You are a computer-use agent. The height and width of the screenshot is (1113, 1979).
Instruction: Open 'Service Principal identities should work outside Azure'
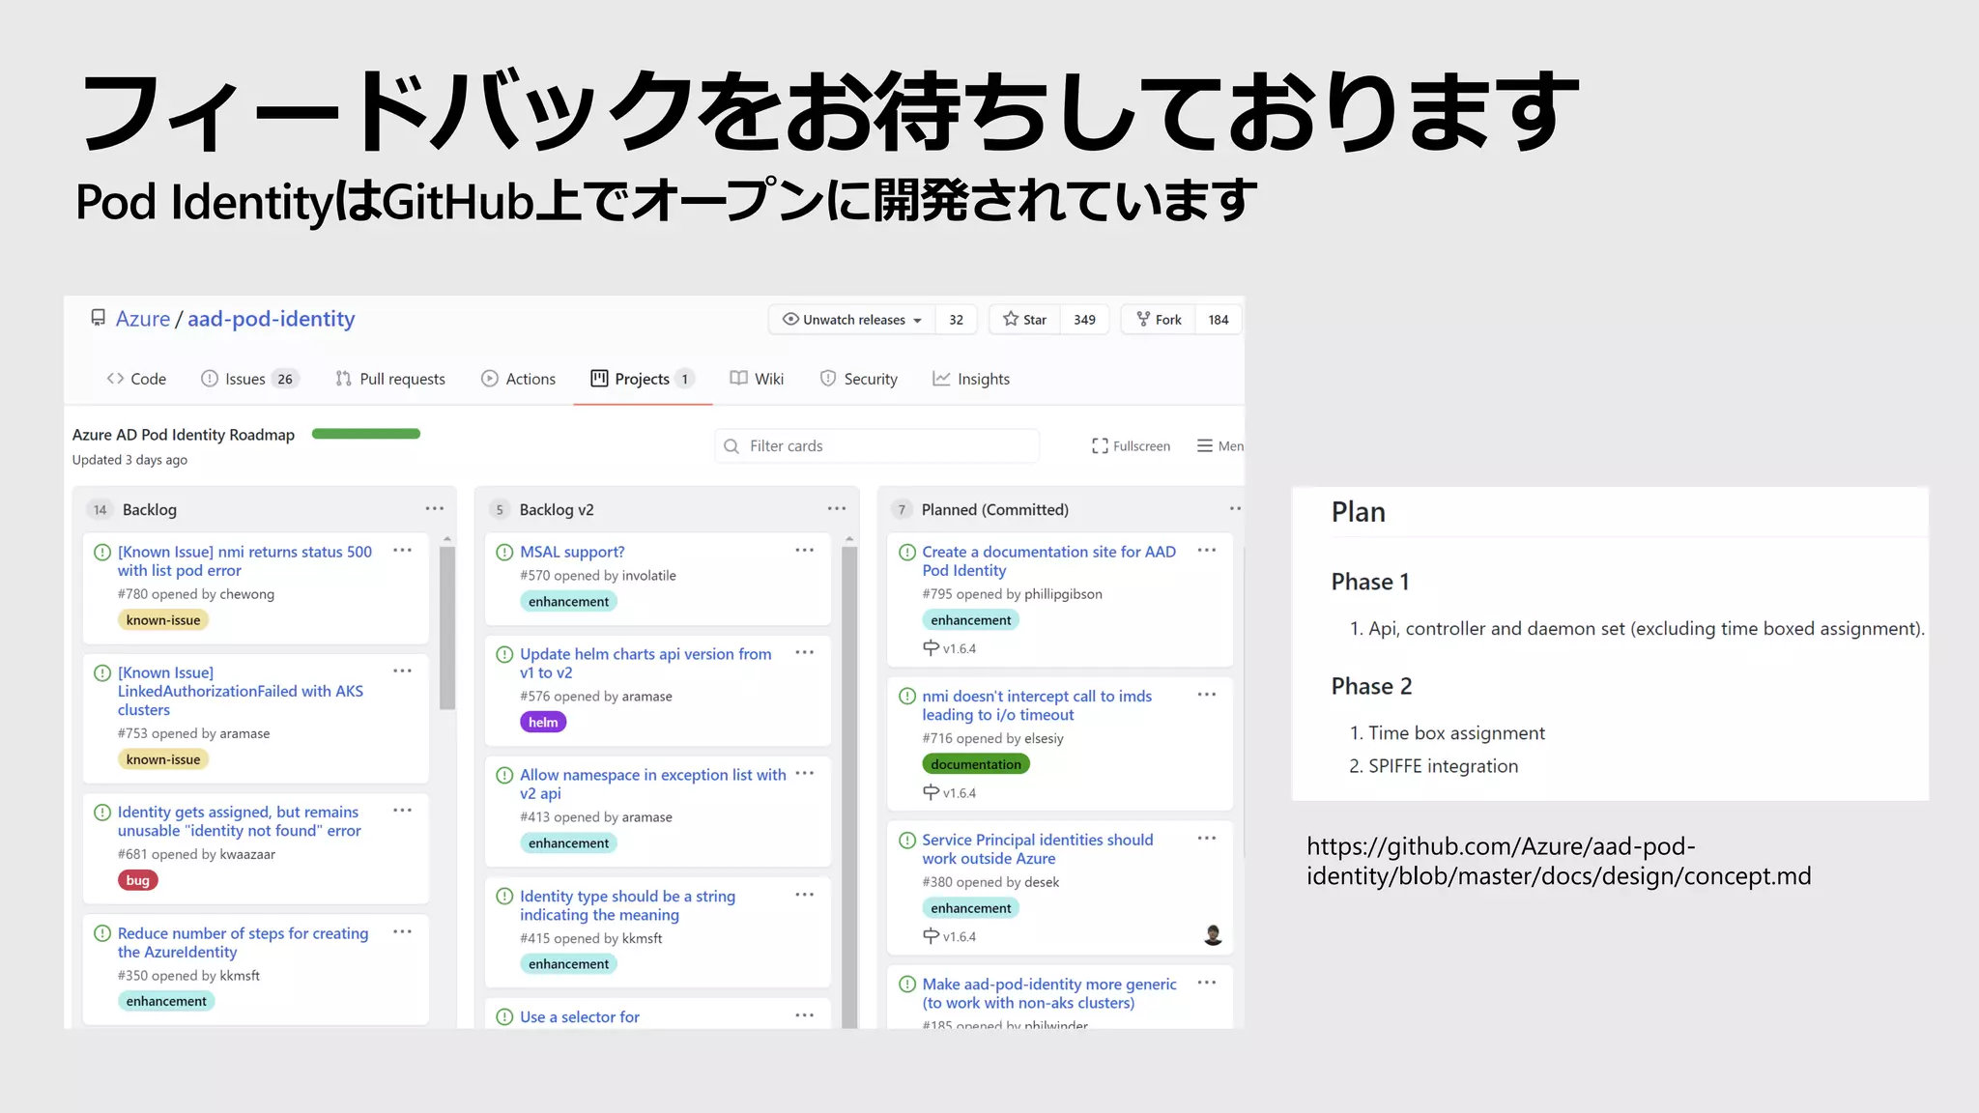pos(1038,849)
